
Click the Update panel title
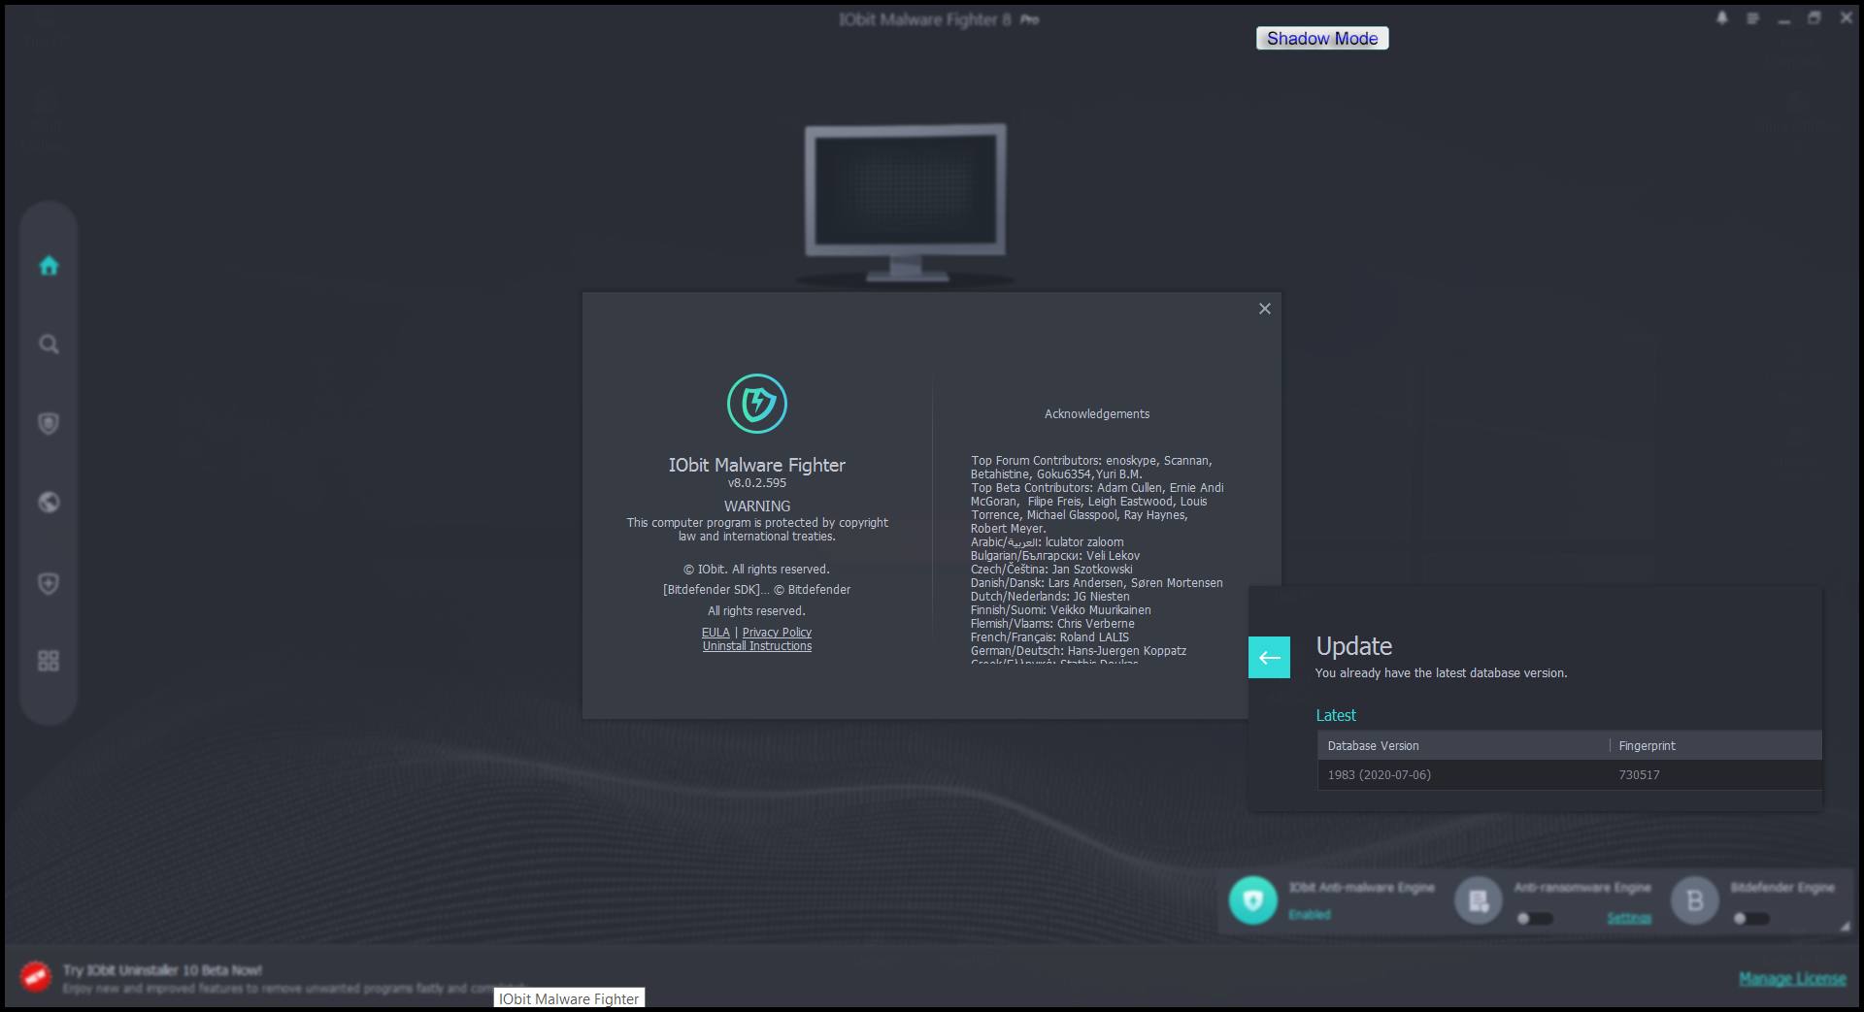(1353, 646)
